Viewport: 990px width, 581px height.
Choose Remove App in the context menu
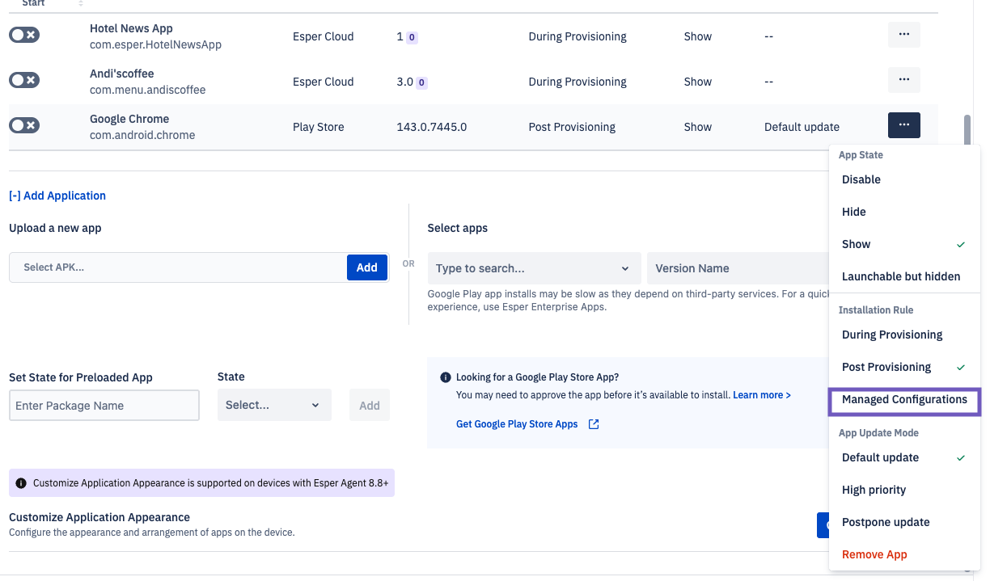(874, 554)
